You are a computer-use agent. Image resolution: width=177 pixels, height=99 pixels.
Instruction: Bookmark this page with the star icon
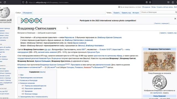pos(150,2)
